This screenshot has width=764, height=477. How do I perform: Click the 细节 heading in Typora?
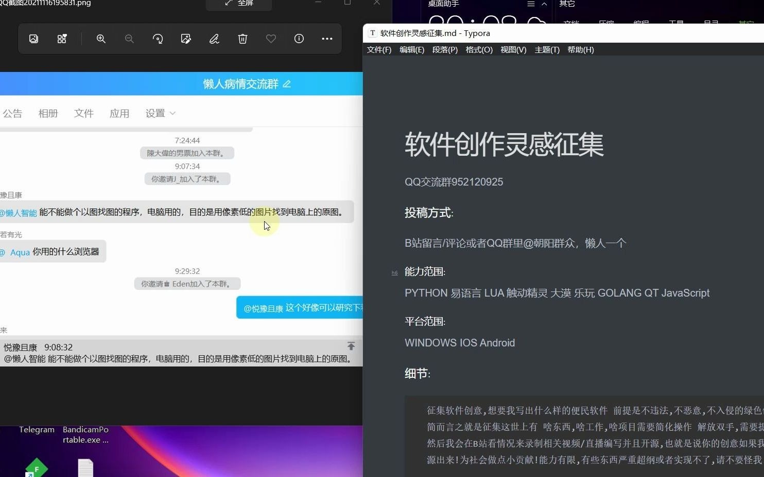click(418, 374)
